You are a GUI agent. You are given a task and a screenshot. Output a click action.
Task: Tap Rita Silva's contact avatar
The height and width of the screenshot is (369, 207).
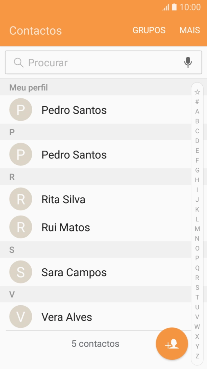pos(20,199)
